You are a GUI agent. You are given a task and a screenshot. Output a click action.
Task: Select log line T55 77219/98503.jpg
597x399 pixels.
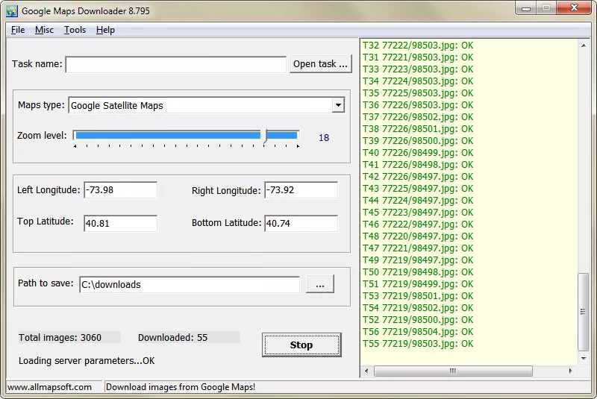pos(418,344)
